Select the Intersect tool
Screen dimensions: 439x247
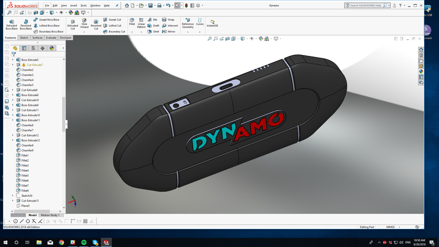170,26
